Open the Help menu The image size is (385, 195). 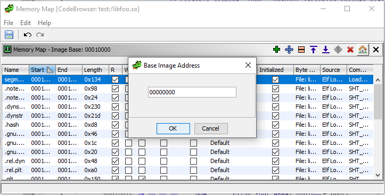44,23
